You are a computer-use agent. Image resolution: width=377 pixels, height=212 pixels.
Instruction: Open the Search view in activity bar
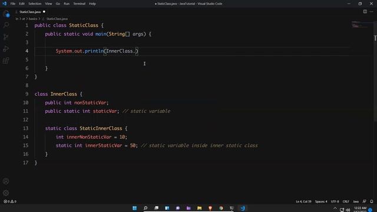tap(6, 25)
